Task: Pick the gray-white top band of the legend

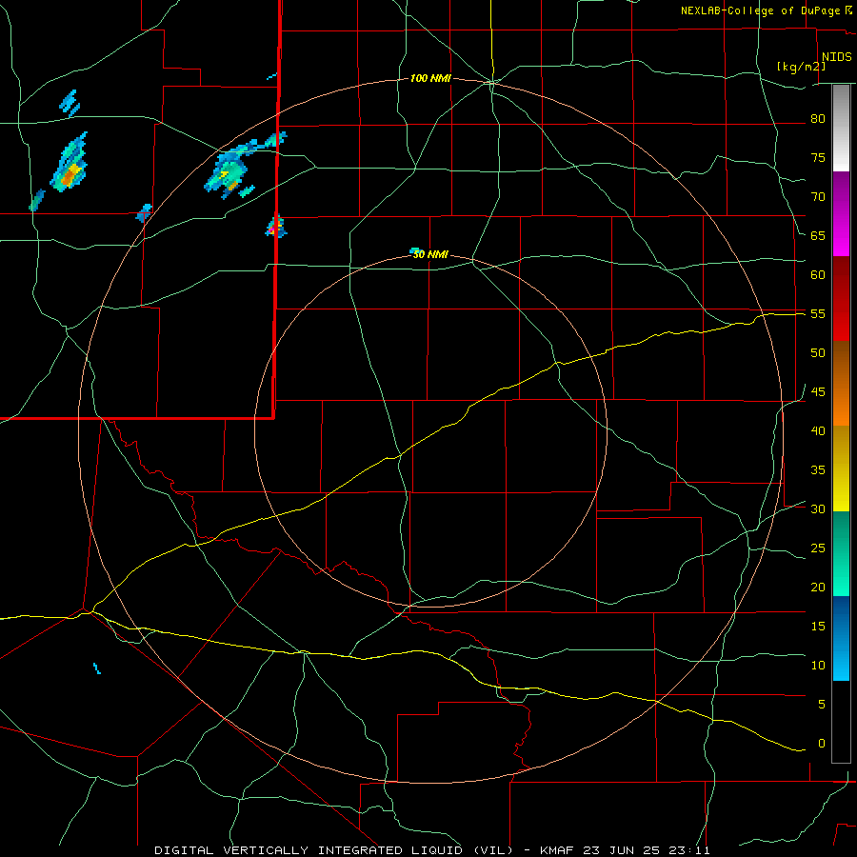Action: click(841, 128)
